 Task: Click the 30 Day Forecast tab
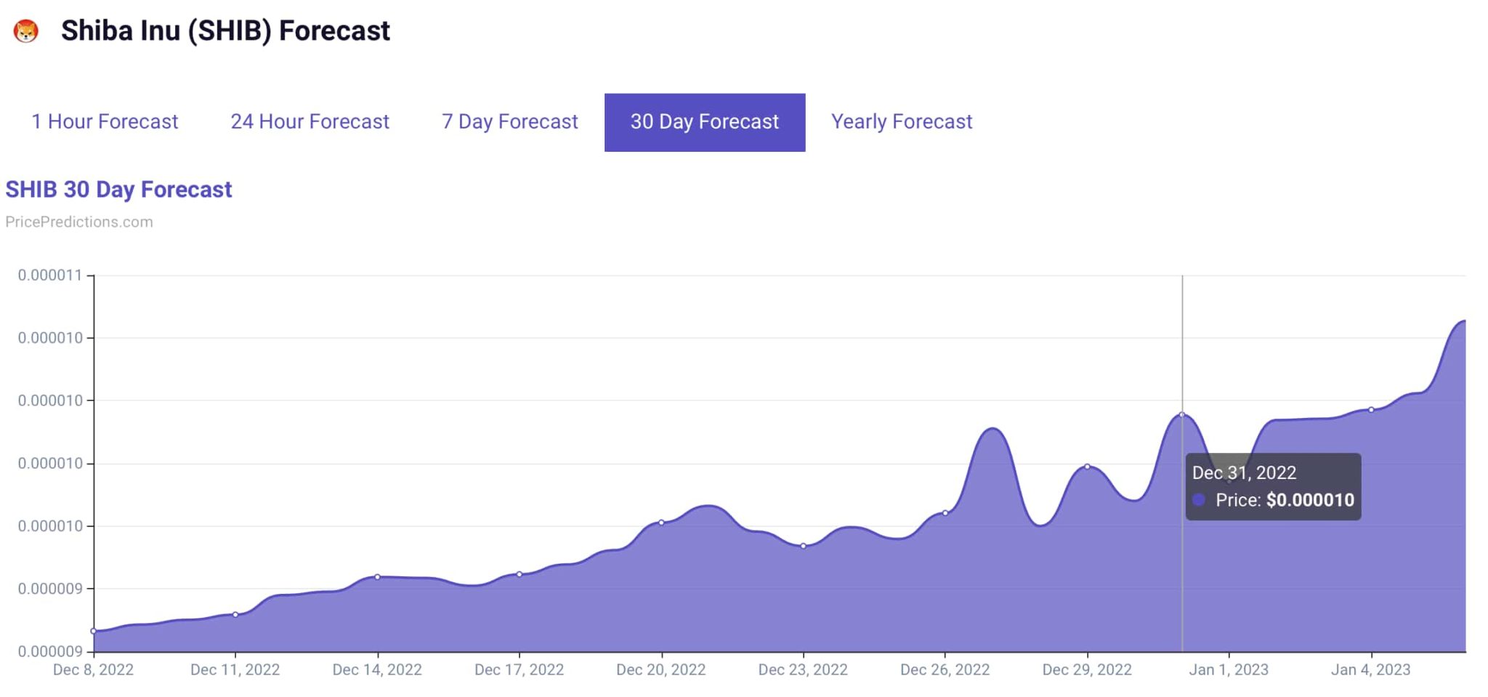[x=704, y=122]
